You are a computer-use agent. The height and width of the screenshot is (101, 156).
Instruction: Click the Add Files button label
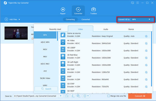click(13, 19)
